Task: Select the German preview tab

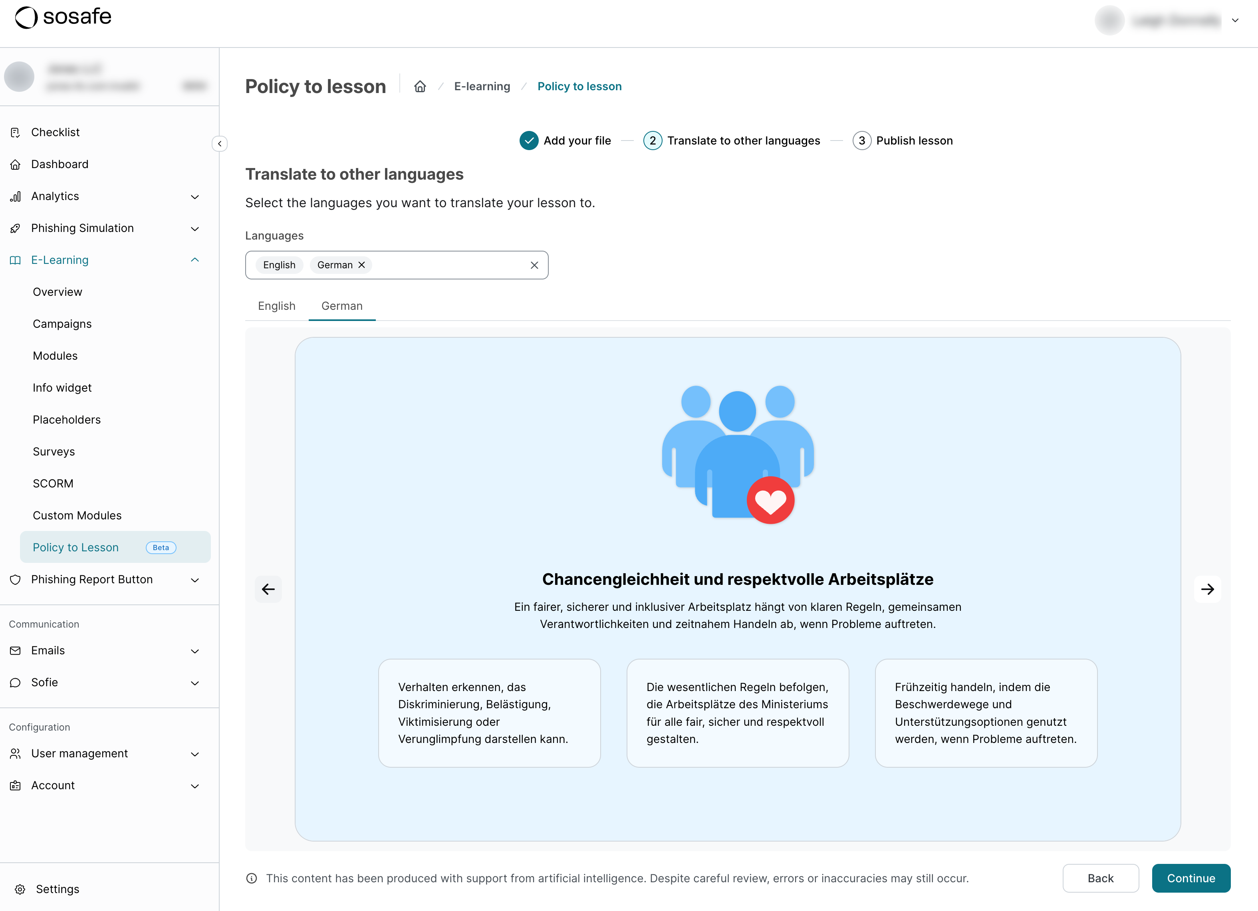Action: [342, 306]
